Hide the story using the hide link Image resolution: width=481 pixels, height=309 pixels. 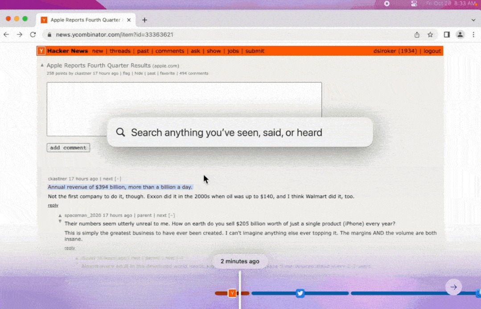point(139,73)
